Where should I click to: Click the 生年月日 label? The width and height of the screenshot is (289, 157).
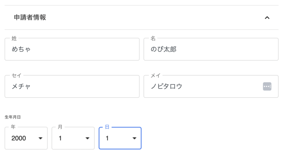(13, 117)
